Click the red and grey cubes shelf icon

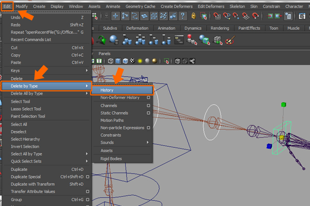192,40
